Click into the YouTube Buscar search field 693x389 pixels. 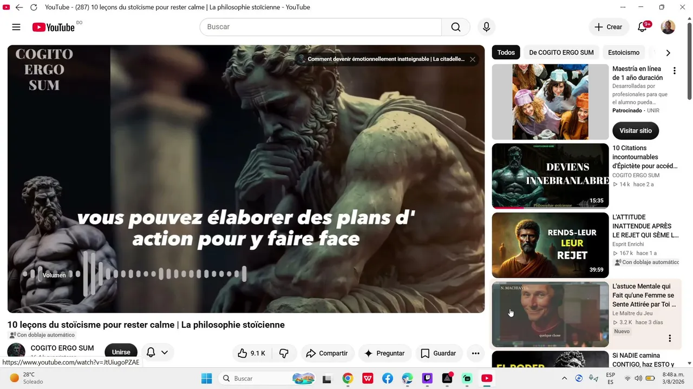321,27
